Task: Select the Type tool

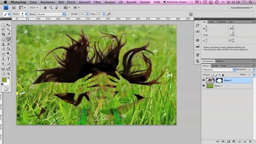Action: point(8,59)
